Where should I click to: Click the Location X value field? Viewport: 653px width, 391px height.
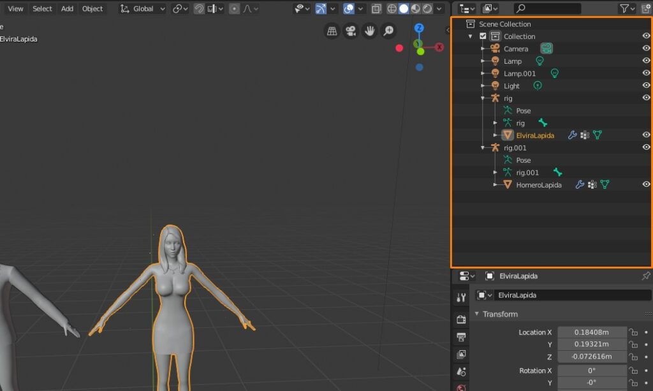(592, 332)
